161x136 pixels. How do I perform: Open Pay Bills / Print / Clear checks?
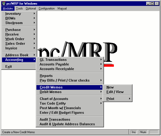pyautogui.click(x=70, y=80)
